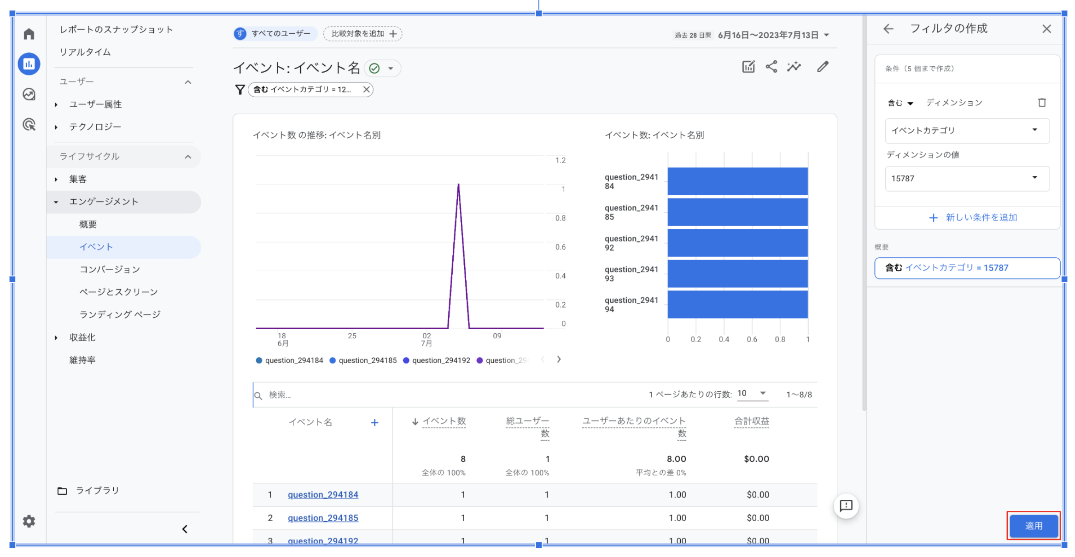This screenshot has height=557, width=1075.
Task: Open 維持率 report
Action: click(x=82, y=360)
